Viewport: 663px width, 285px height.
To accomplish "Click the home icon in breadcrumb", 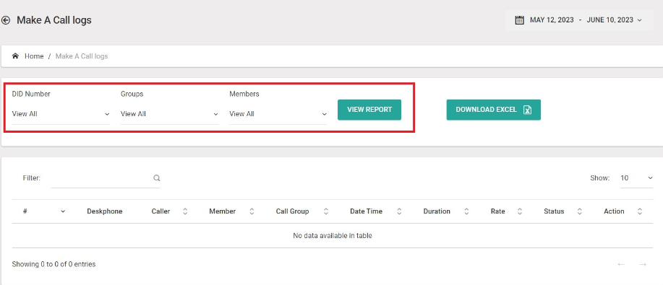I will click(16, 56).
